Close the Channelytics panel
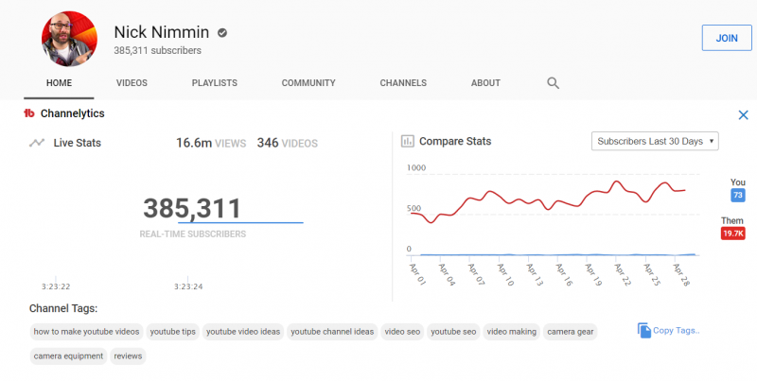This screenshot has height=381, width=757. tap(743, 114)
